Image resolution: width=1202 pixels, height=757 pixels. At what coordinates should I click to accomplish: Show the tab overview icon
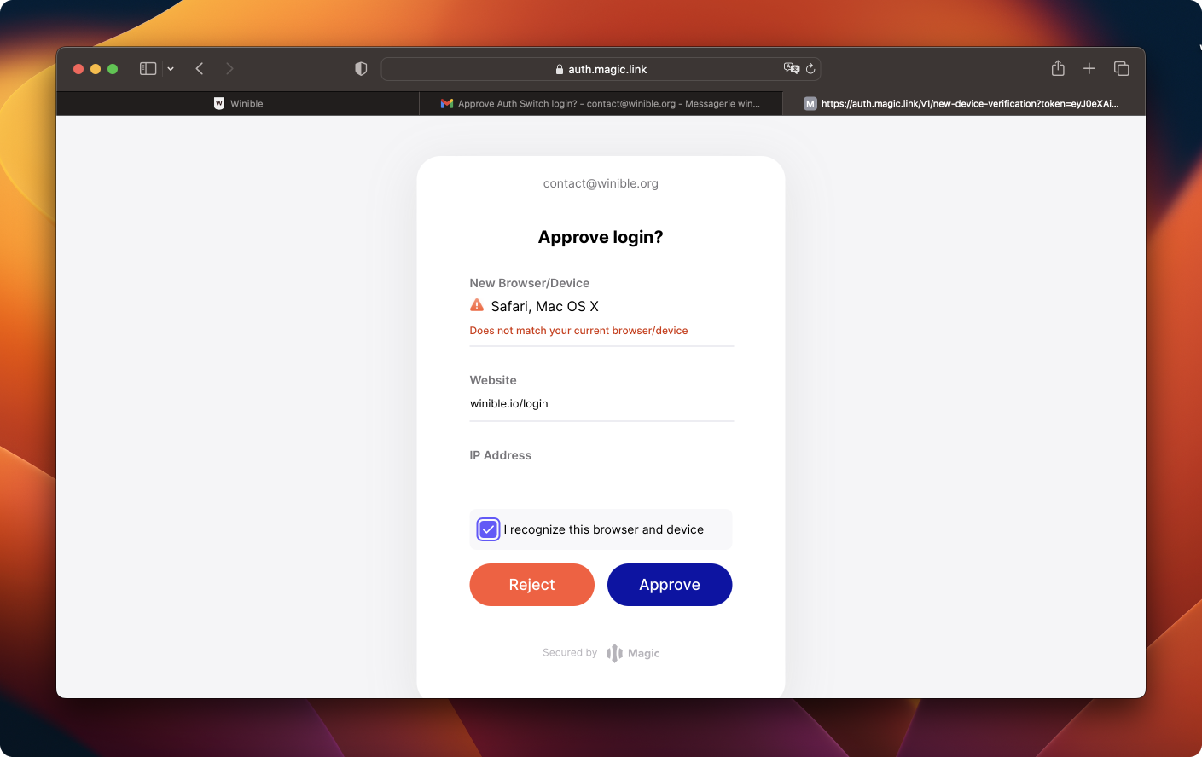1122,68
